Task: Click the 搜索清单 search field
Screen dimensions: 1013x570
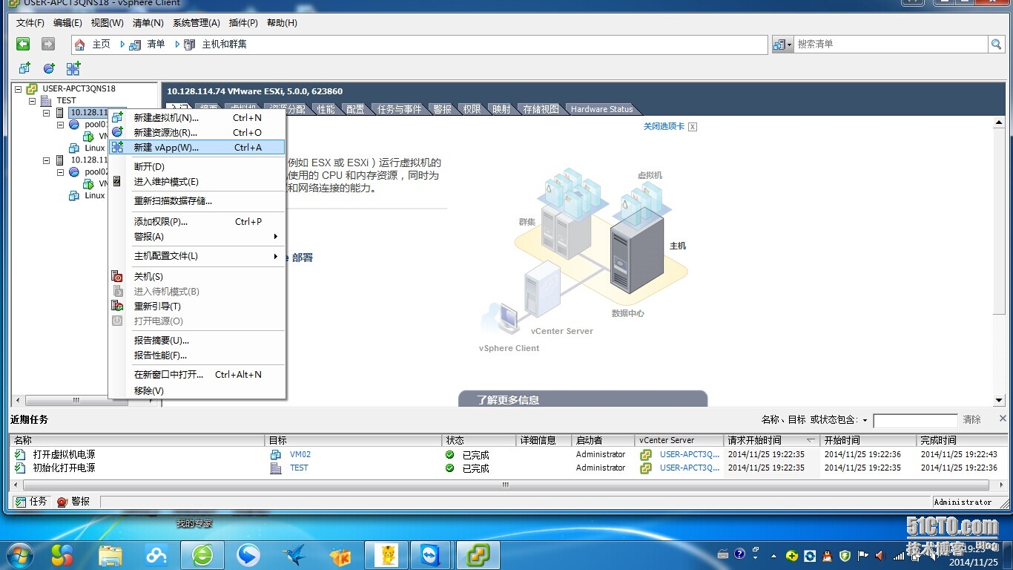Action: [x=890, y=45]
